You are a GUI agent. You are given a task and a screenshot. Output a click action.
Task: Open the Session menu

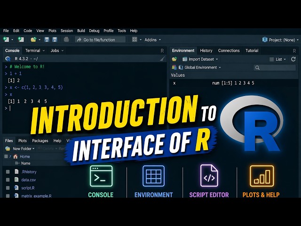tap(67, 31)
